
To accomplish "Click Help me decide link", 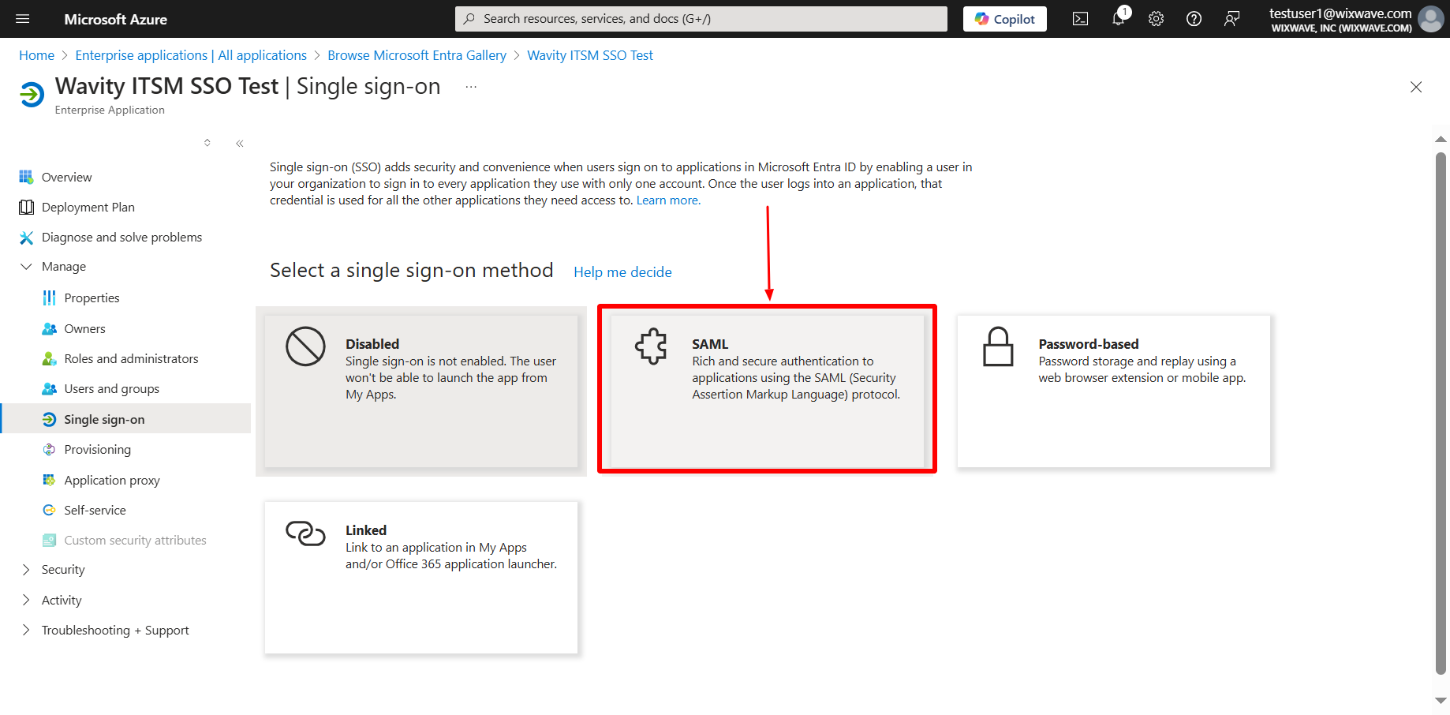I will (622, 272).
